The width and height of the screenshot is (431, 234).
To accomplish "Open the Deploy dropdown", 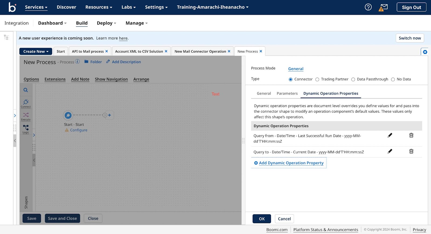I will point(106,23).
